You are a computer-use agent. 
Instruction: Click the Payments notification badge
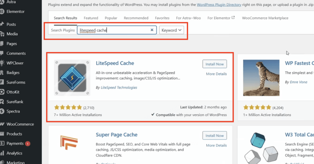click(x=28, y=143)
